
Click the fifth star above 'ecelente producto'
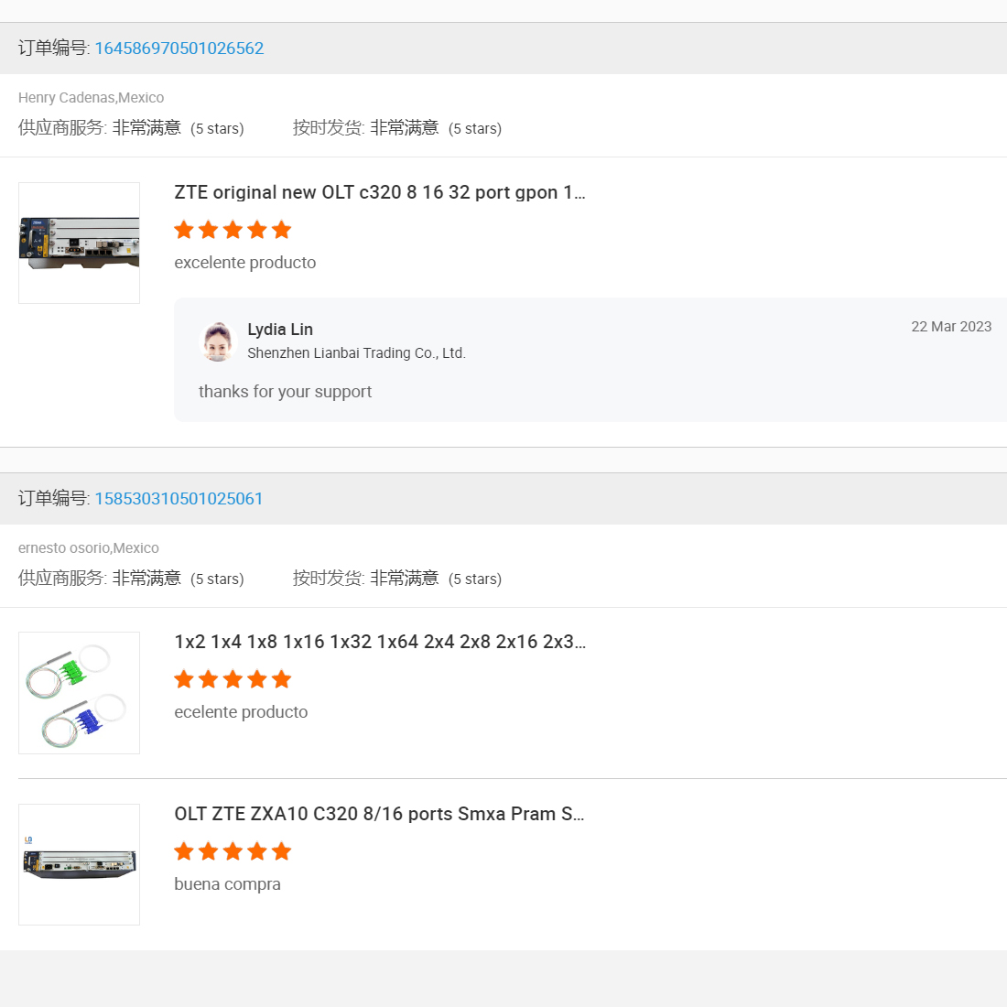282,679
